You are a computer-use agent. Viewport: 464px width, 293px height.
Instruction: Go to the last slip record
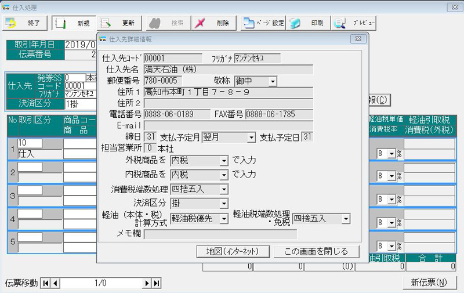(156, 283)
